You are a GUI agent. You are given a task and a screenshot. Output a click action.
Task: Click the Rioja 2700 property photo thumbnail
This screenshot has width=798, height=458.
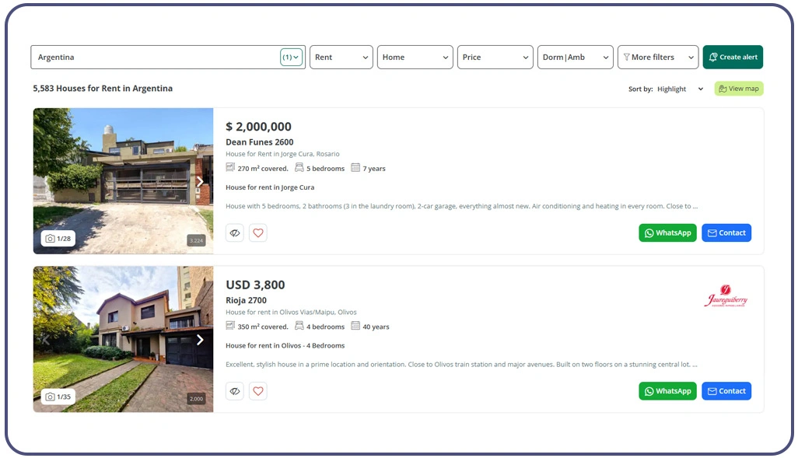123,339
